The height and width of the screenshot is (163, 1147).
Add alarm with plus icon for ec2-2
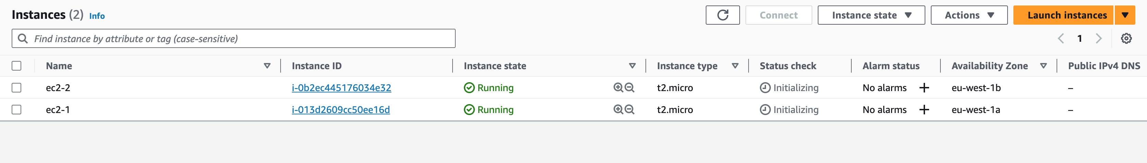coord(924,88)
